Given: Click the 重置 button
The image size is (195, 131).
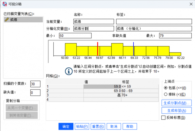Looking at the screenshot, I should 98,126.
